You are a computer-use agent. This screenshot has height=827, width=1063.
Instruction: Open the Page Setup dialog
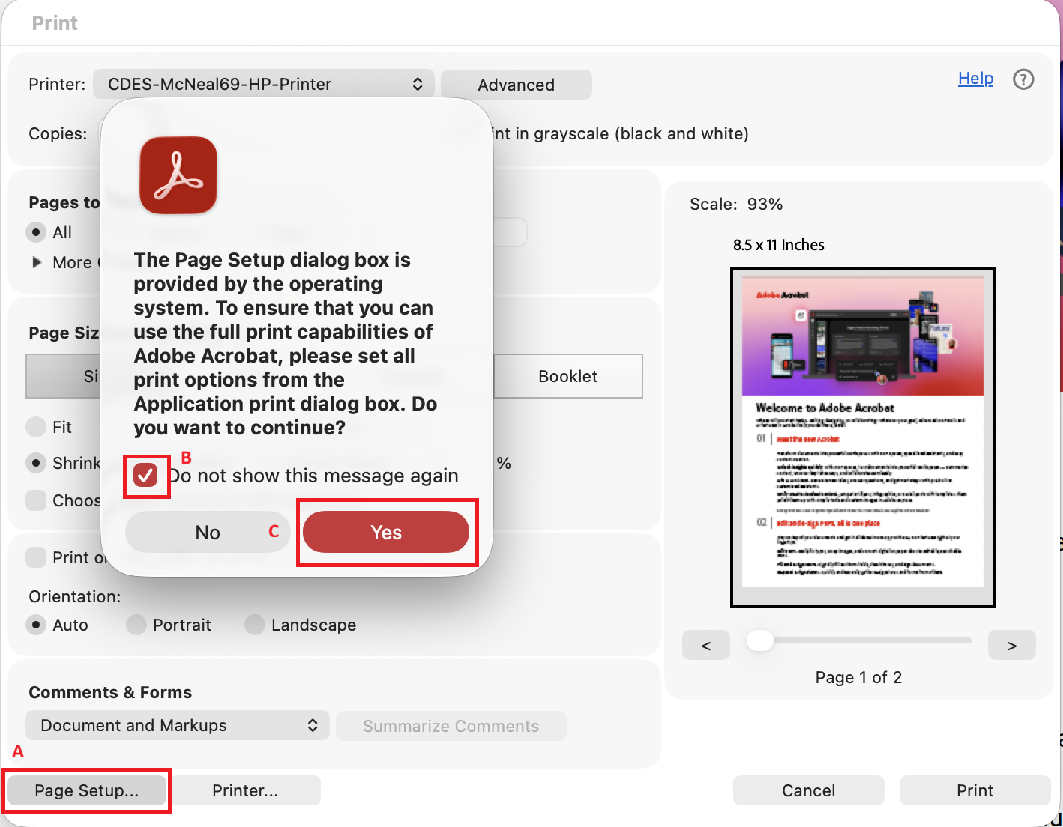[x=86, y=790]
